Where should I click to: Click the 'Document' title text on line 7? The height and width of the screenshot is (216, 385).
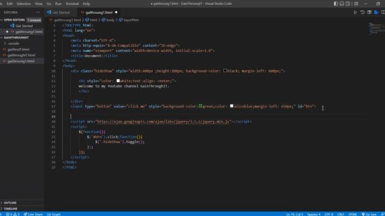(x=93, y=56)
